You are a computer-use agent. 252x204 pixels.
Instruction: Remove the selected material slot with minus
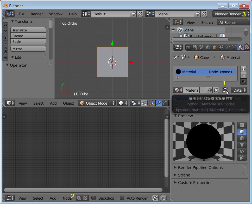coord(243,75)
